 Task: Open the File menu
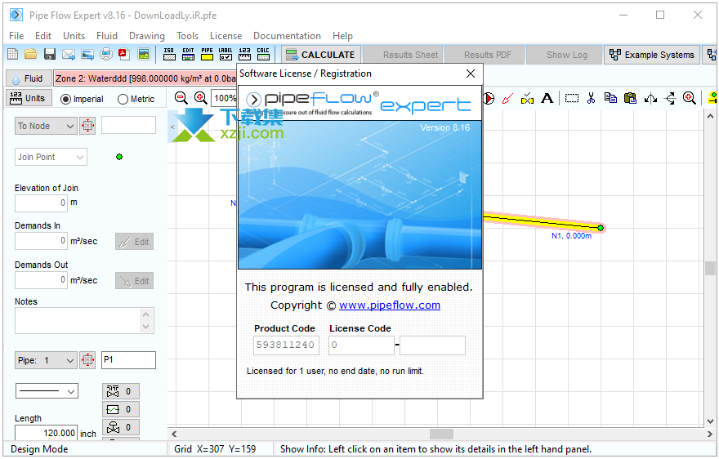click(x=16, y=36)
